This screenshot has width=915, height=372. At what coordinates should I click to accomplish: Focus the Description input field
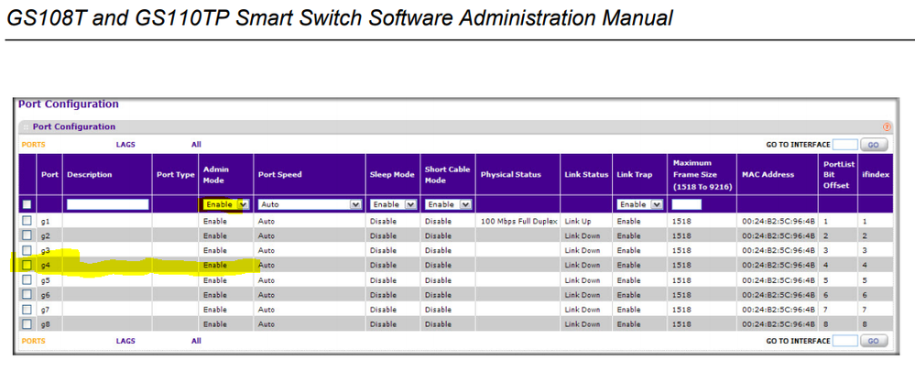108,204
